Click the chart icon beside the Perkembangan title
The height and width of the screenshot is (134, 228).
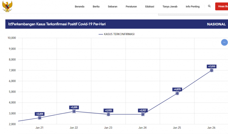[x=10, y=24]
